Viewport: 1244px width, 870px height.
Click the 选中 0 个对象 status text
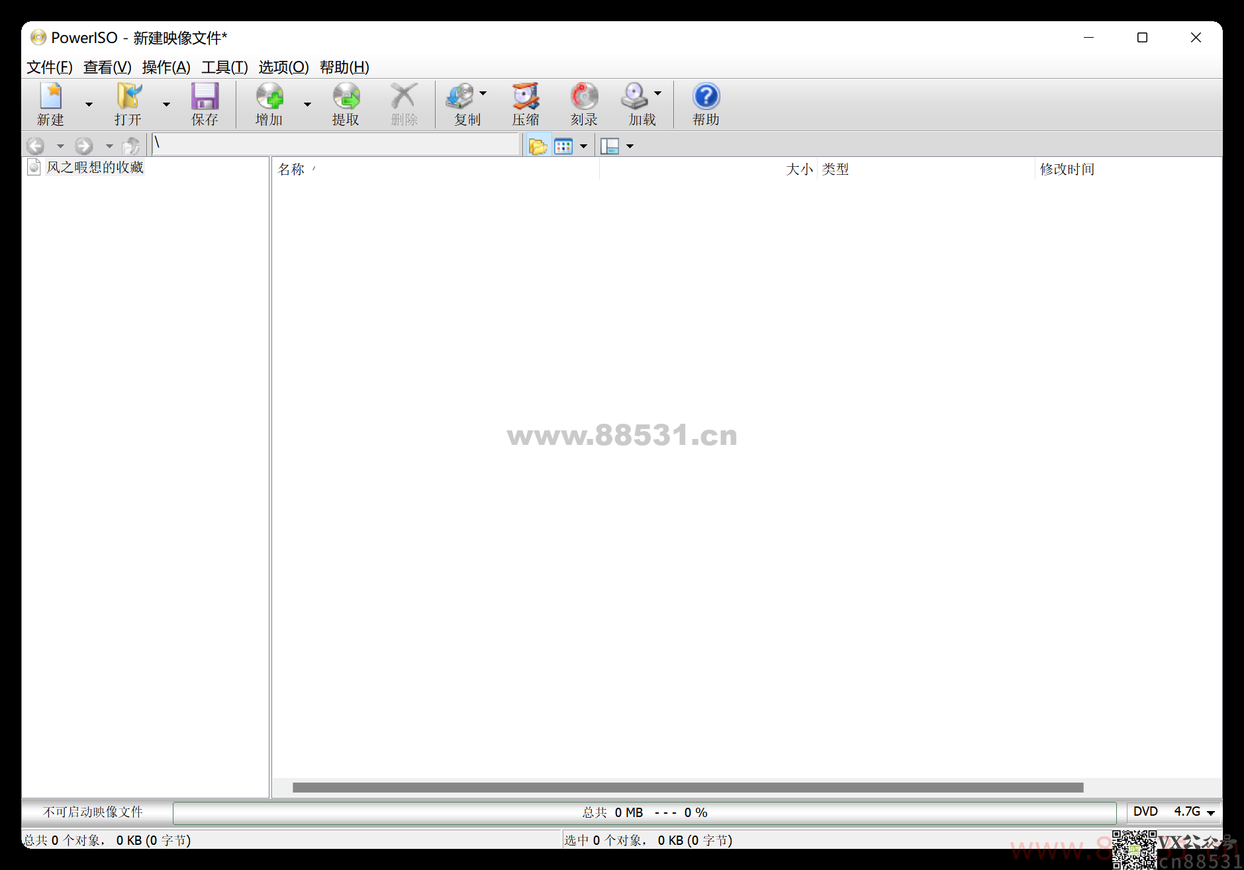point(648,840)
